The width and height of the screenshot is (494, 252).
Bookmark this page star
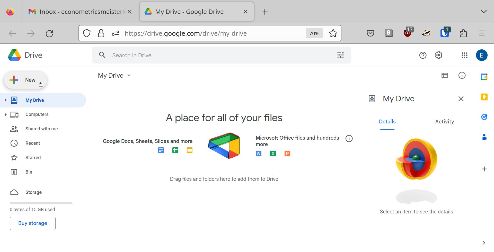333,33
